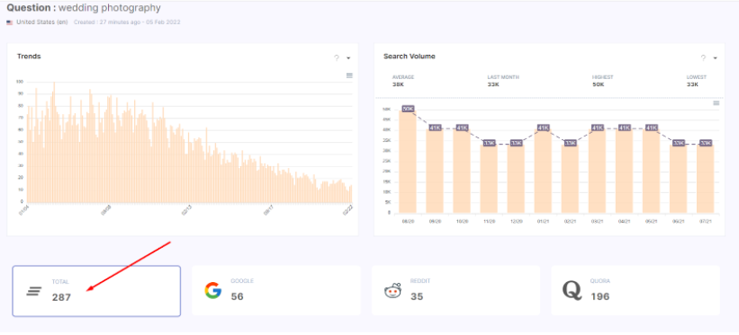The width and height of the screenshot is (739, 335).
Task: Click the Reddit alien icon
Action: tap(392, 291)
